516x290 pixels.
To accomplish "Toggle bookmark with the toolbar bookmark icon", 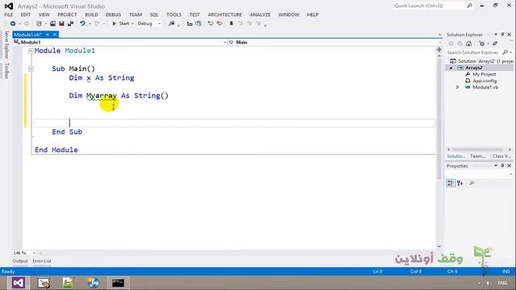I will [231, 23].
